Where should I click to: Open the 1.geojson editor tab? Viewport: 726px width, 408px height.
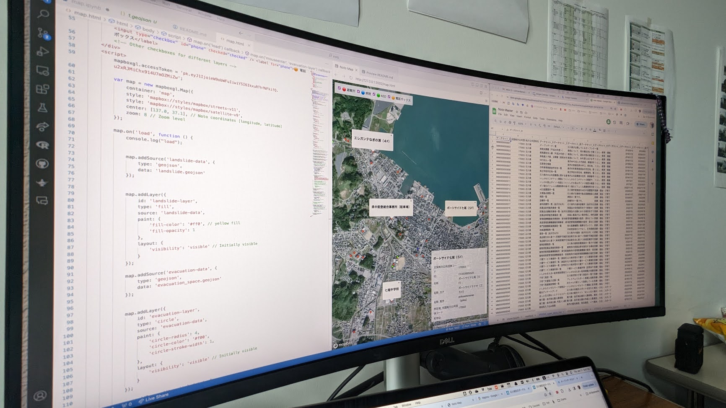[139, 18]
